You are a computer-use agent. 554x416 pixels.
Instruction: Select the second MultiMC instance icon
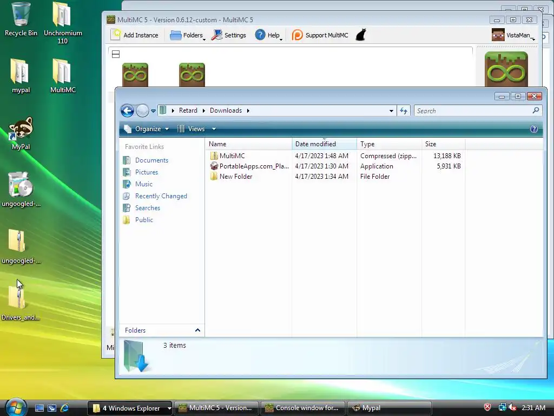tap(192, 75)
